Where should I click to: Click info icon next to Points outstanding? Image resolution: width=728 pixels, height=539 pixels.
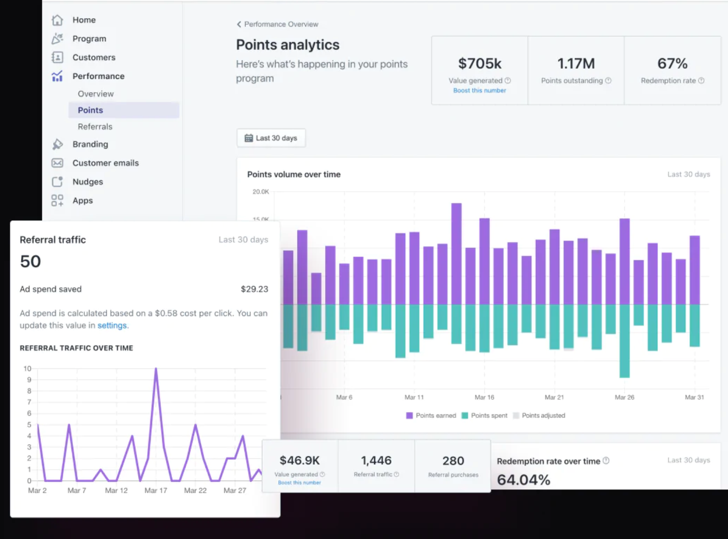(x=608, y=81)
